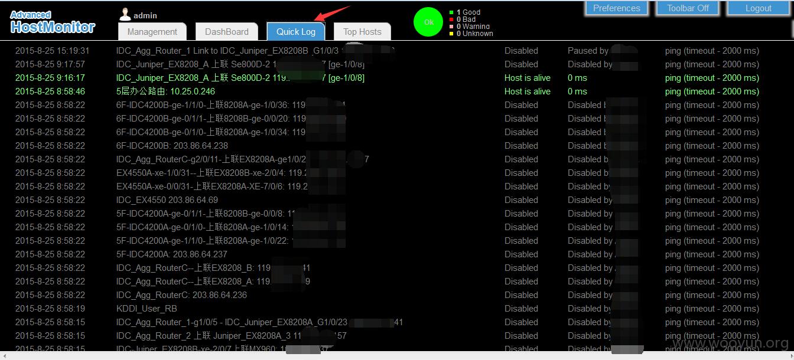Click '0 ms' reply on the 9:16:17 row
Viewport: 794px width, 360px height.
[577, 78]
